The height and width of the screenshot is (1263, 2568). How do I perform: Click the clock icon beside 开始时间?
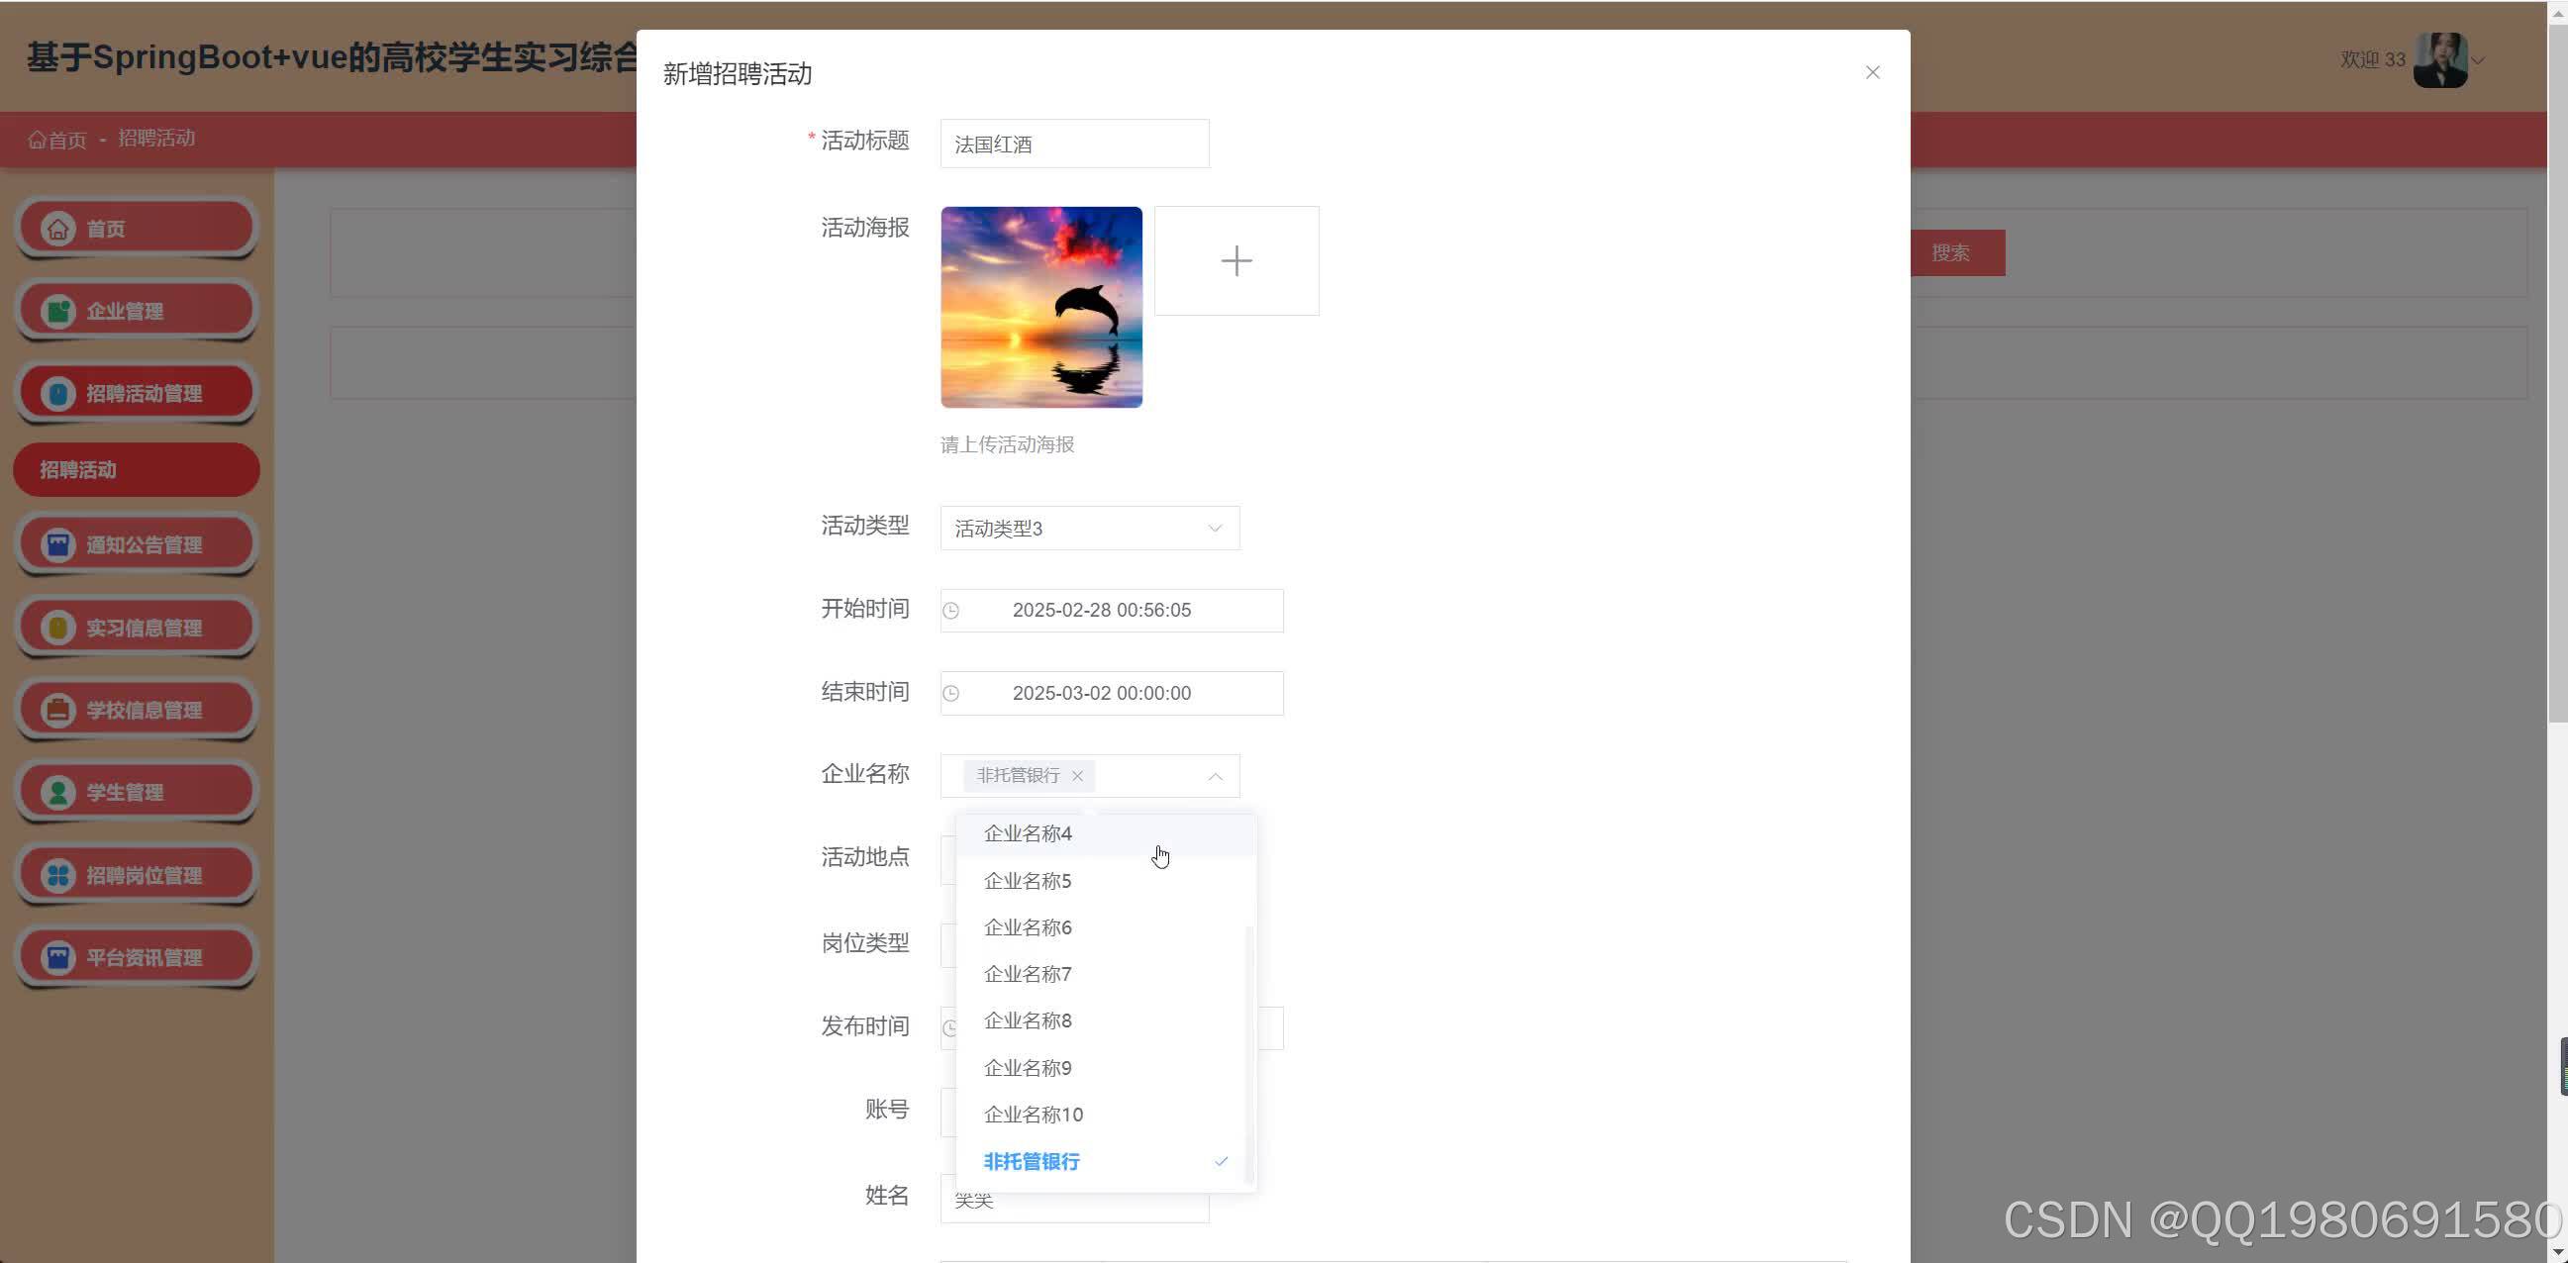952,610
